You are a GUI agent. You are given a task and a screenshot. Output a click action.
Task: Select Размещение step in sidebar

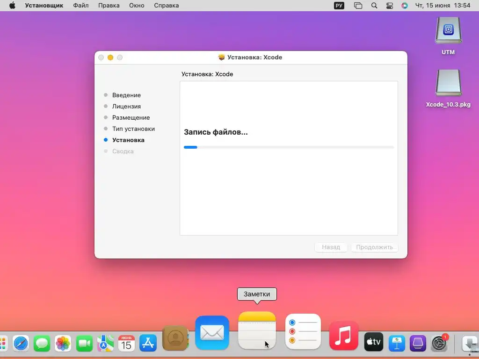131,117
